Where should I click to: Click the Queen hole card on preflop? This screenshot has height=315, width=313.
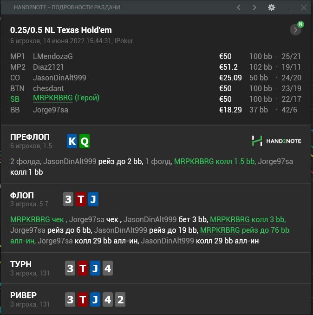tap(84, 141)
